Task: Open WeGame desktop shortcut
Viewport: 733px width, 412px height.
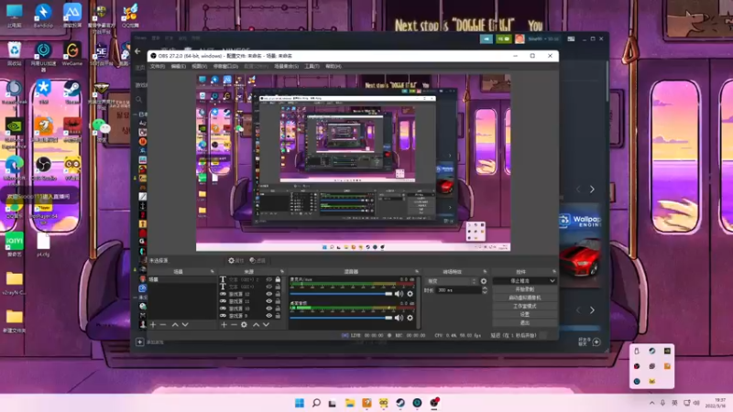Action: tap(72, 53)
